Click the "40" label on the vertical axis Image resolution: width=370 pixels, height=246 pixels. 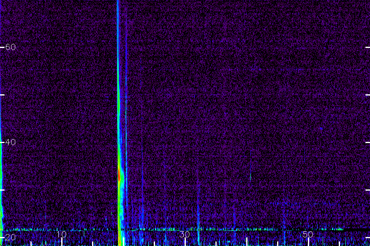tap(10, 142)
